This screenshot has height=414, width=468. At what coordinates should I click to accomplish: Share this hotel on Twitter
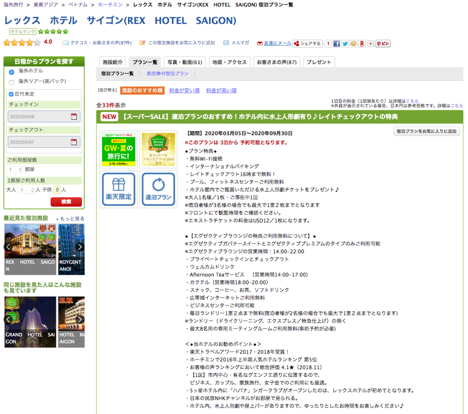pos(345,44)
